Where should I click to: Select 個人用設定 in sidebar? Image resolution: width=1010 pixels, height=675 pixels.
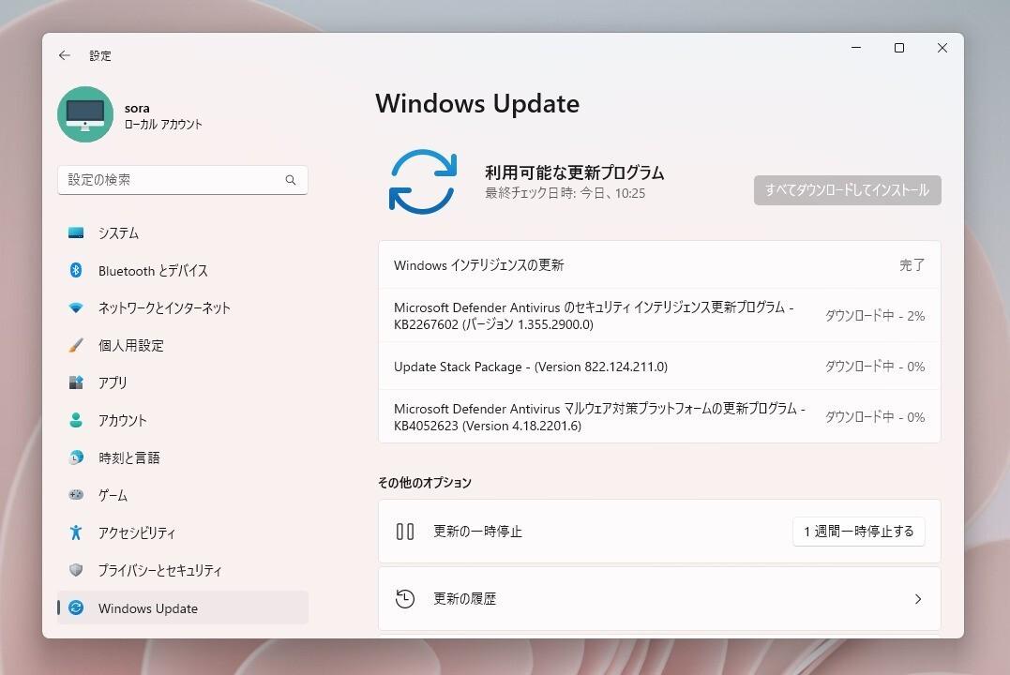pos(183,345)
